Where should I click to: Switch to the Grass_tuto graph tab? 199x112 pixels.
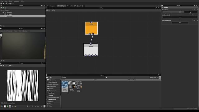(x=51, y=6)
